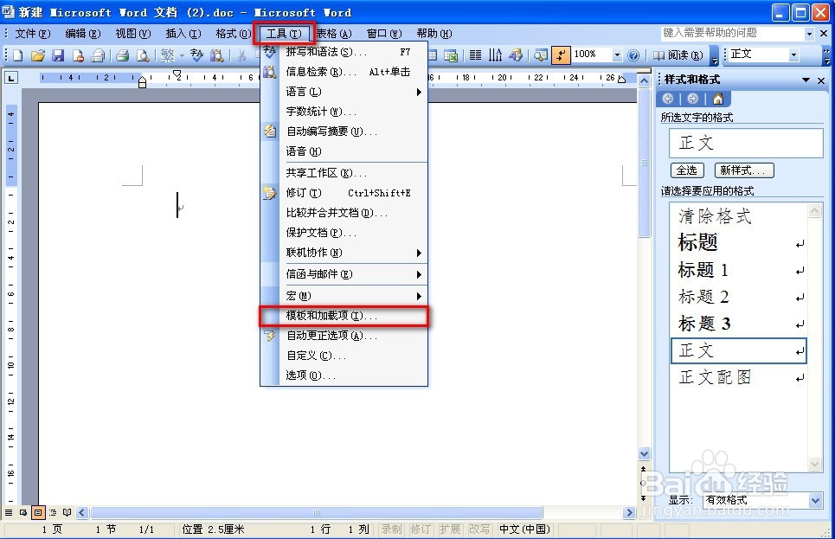Toggle track changes in status bar

coord(421,530)
